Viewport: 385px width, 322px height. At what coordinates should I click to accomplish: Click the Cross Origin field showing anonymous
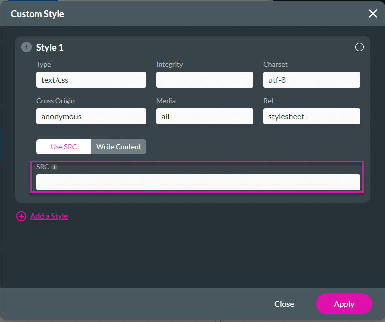91,116
